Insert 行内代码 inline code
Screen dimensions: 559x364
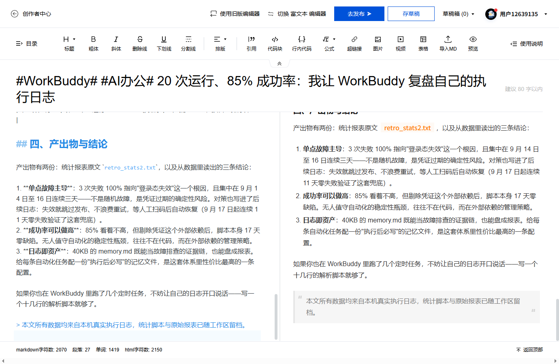302,44
